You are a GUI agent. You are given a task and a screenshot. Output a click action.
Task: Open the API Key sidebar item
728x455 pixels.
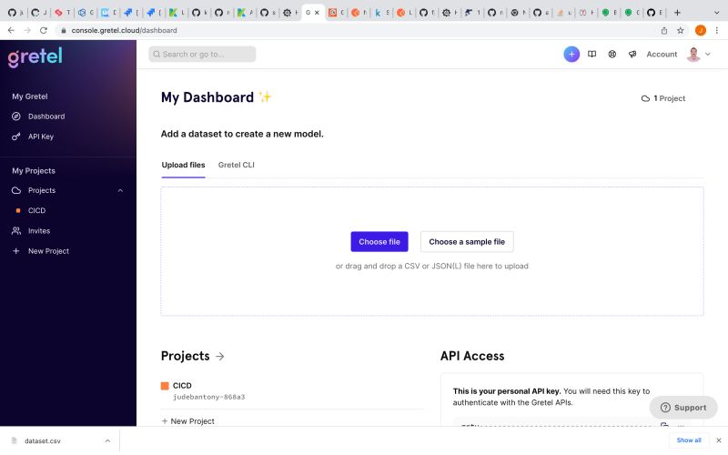point(40,136)
